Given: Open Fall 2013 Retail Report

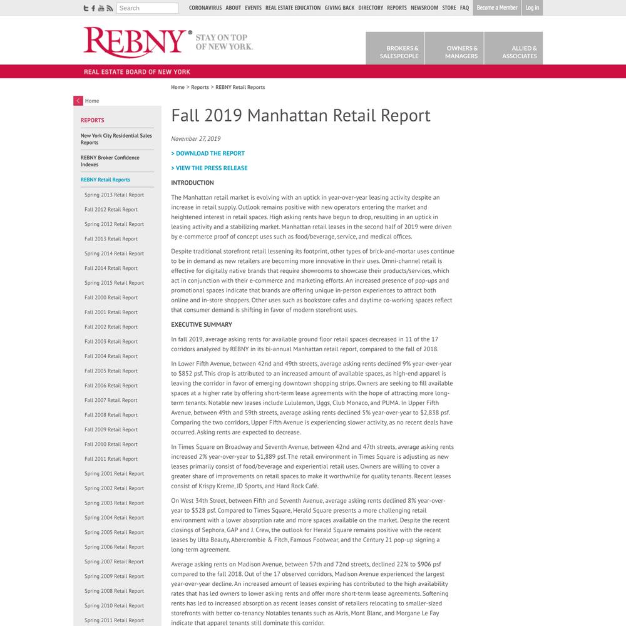Looking at the screenshot, I should [111, 239].
